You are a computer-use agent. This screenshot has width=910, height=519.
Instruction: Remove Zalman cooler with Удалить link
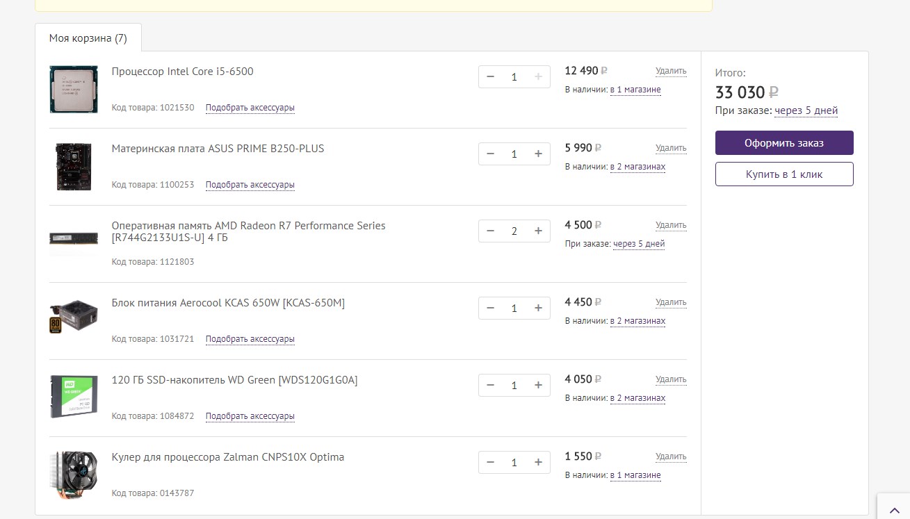click(x=671, y=456)
